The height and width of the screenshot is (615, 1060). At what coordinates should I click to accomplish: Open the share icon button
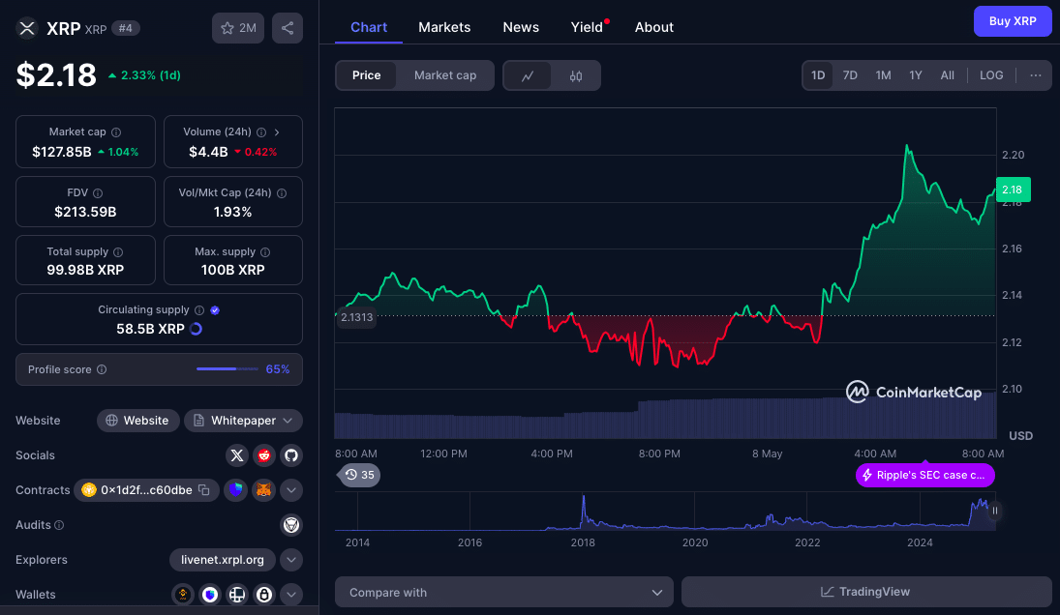(x=288, y=28)
